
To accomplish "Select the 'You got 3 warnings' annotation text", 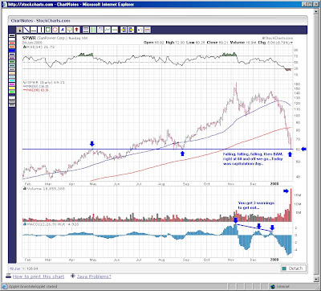I will pyautogui.click(x=256, y=205).
